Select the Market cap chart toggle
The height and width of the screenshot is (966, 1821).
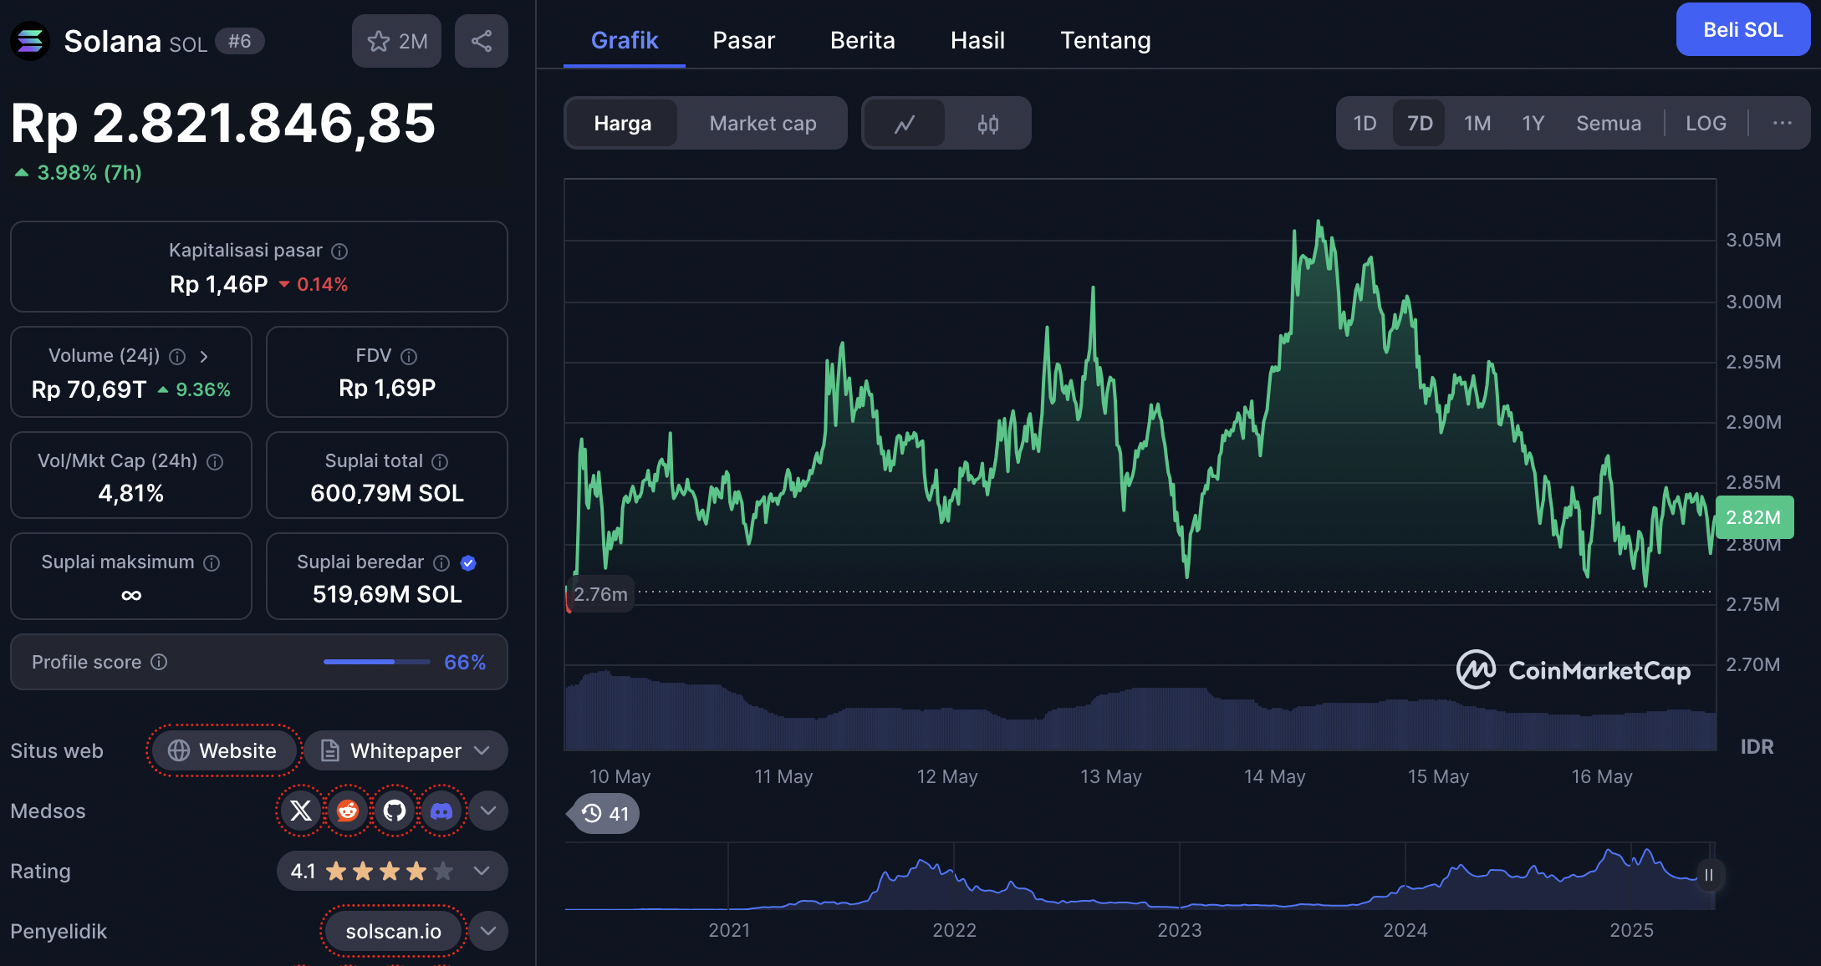click(x=763, y=124)
